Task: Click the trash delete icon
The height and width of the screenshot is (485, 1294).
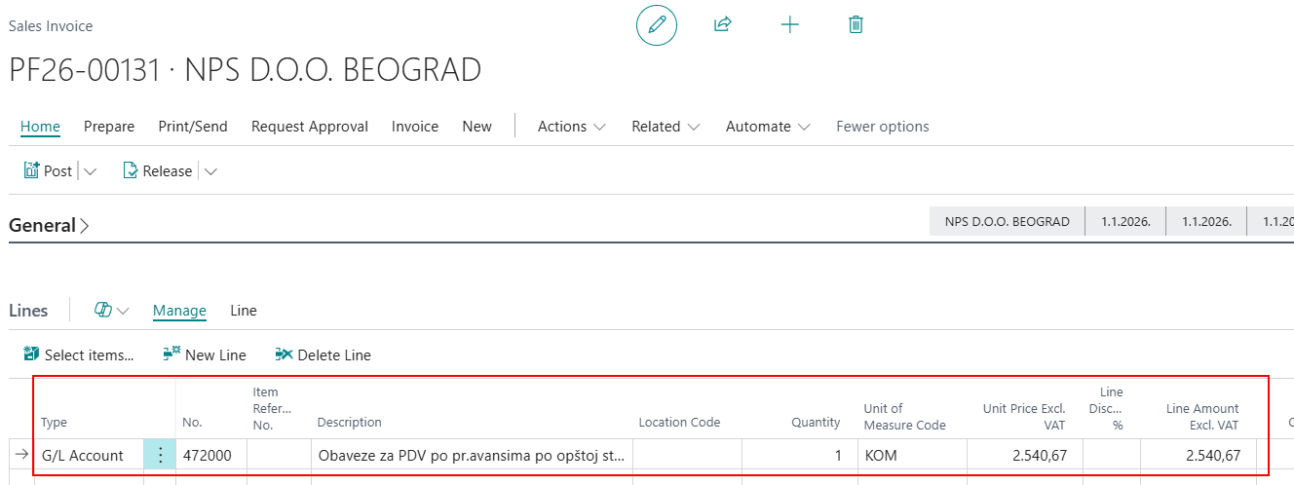Action: (856, 25)
